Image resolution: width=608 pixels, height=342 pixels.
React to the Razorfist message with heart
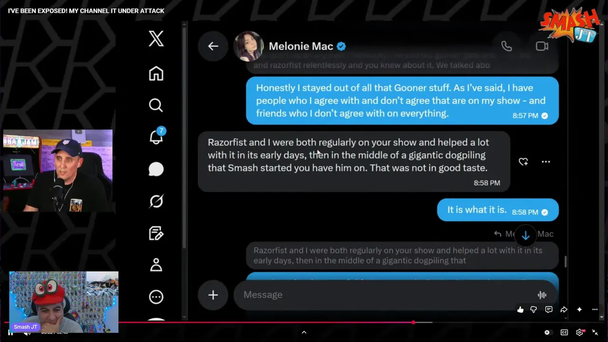click(x=523, y=162)
